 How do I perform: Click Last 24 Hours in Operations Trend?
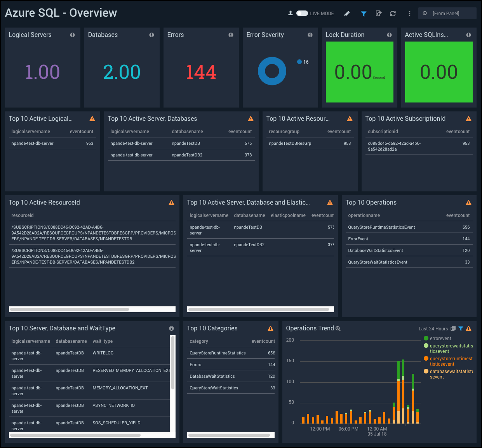(433, 329)
